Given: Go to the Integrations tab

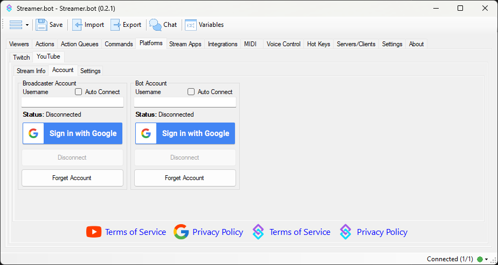Looking at the screenshot, I should (x=223, y=44).
